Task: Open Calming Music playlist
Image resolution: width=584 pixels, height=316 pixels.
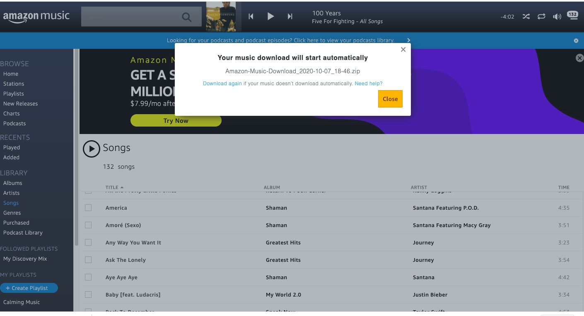Action: pos(22,302)
